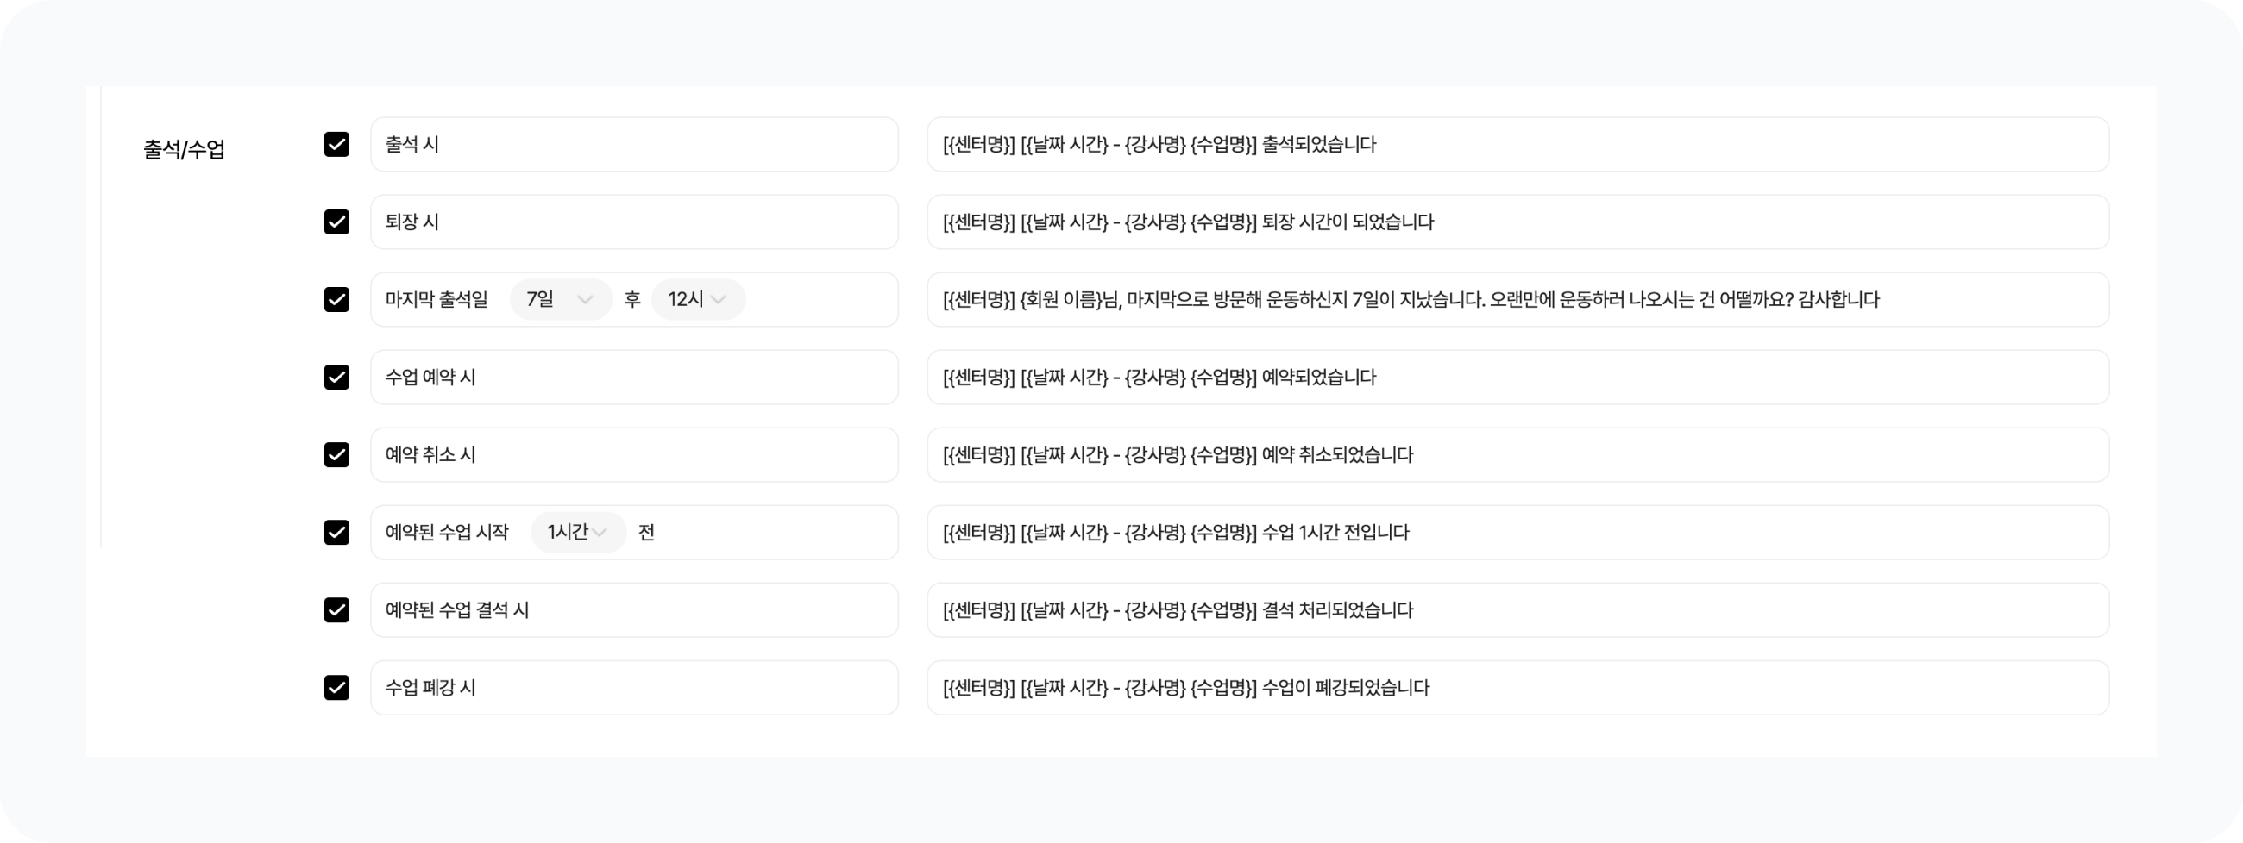Image resolution: width=2243 pixels, height=843 pixels.
Task: Disable the 예약된 수업 시작 checkbox
Action: click(336, 532)
